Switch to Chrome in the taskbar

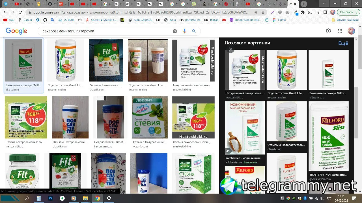pos(97,198)
